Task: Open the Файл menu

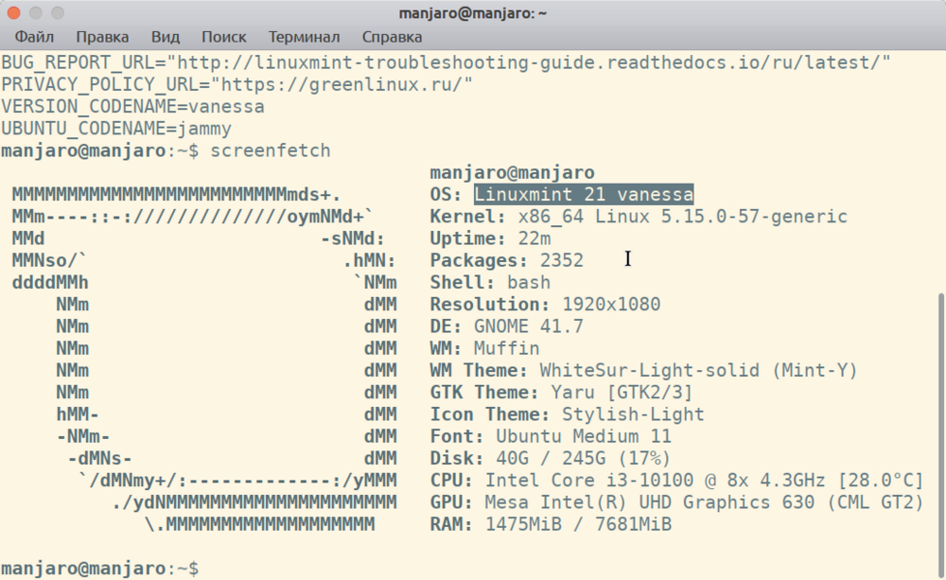Action: click(34, 37)
